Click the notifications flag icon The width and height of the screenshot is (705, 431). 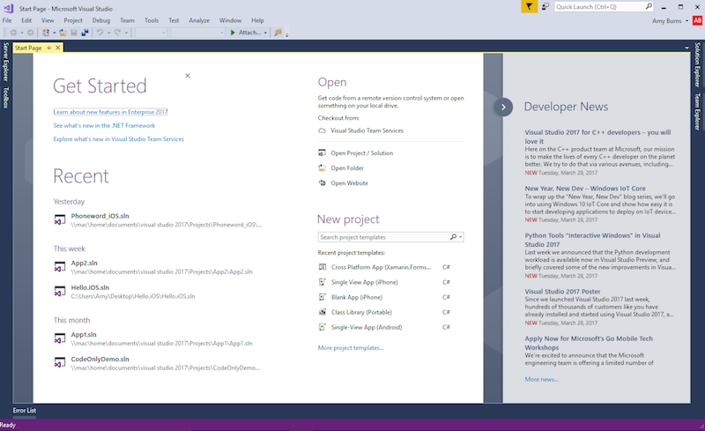click(528, 6)
